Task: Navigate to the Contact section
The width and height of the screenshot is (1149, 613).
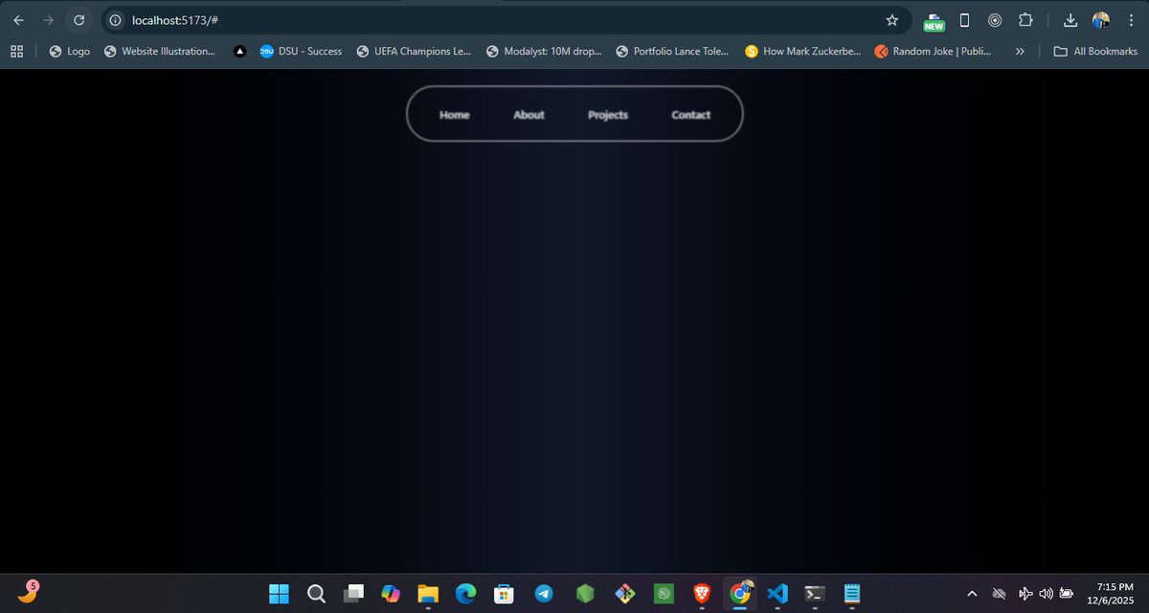Action: coord(690,114)
